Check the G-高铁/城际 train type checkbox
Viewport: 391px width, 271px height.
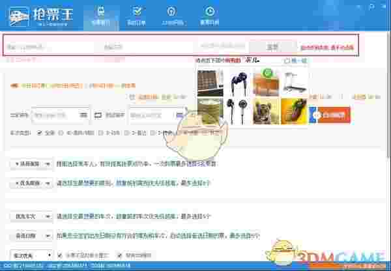tap(61, 133)
